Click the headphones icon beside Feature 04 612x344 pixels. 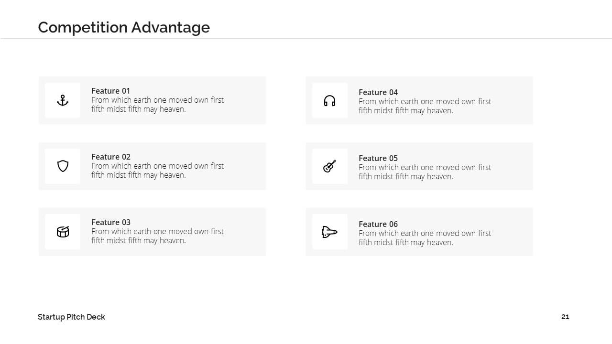[x=330, y=101]
